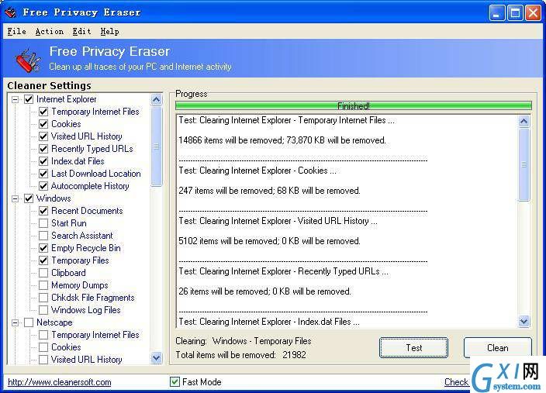Open the Edit menu
Image resolution: width=546 pixels, height=393 pixels.
coord(81,31)
